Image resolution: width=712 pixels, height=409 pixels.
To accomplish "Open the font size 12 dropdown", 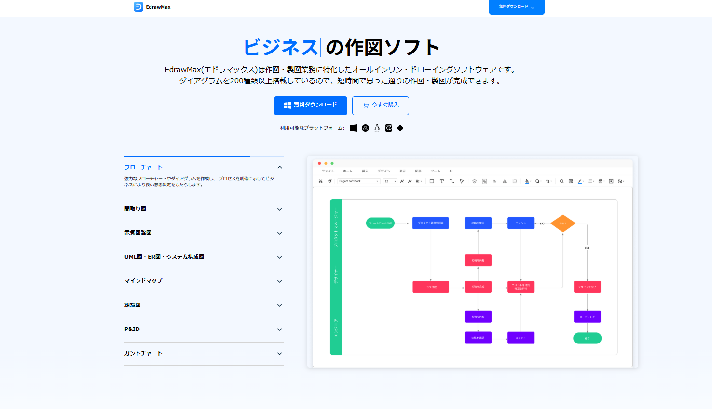I will pyautogui.click(x=390, y=181).
